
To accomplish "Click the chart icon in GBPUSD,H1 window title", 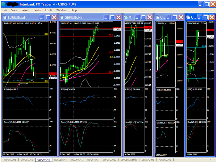I will pos(61,17).
